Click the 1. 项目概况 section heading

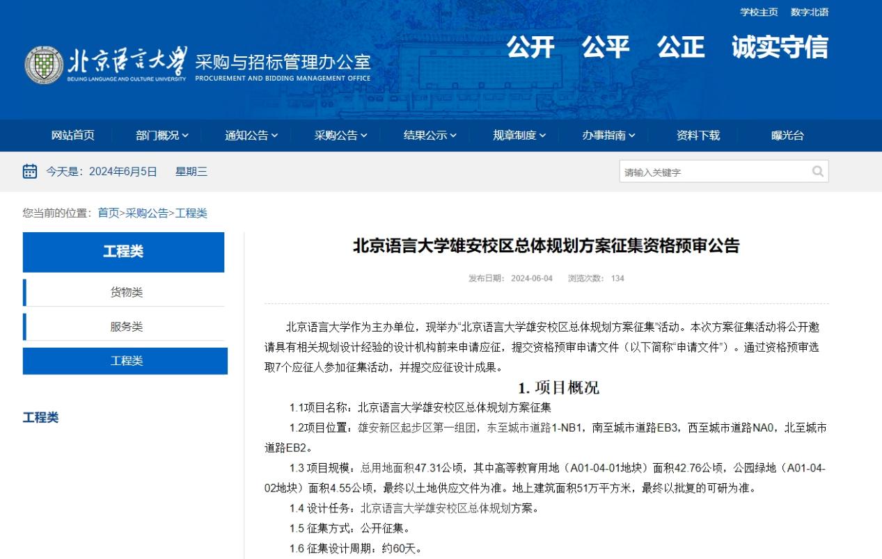(558, 387)
